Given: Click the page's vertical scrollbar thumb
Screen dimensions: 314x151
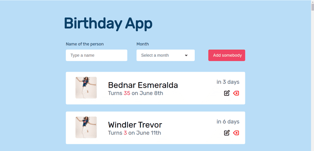Looking at the screenshot, I should [x=312, y=5].
